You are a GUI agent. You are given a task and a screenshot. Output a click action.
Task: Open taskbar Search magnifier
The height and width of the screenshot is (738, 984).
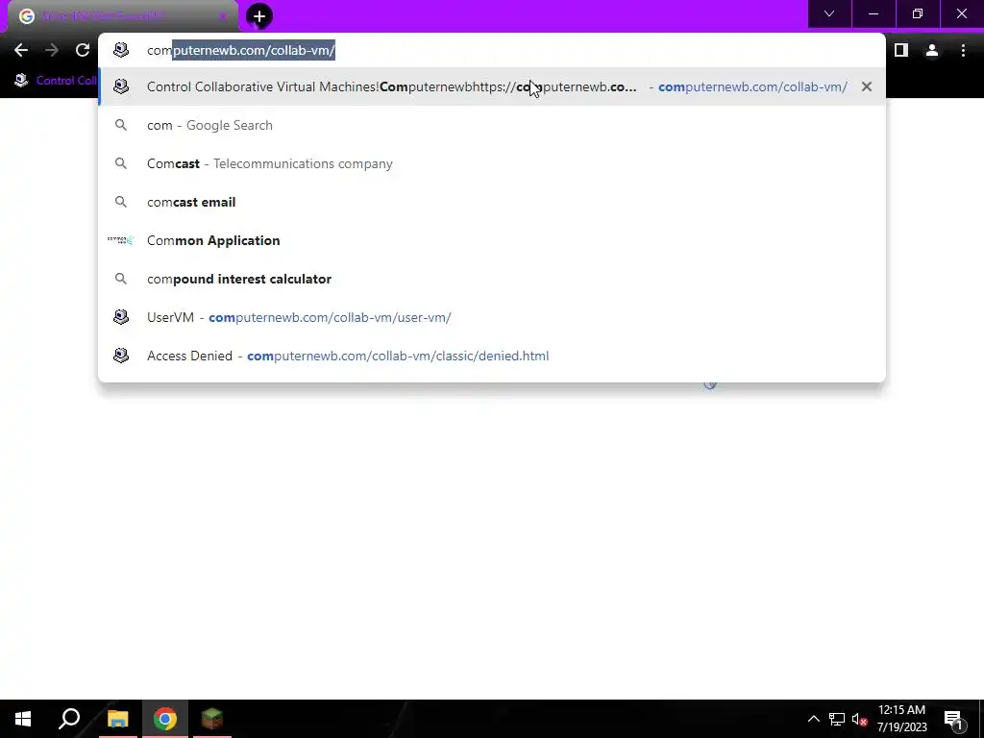pos(69,719)
